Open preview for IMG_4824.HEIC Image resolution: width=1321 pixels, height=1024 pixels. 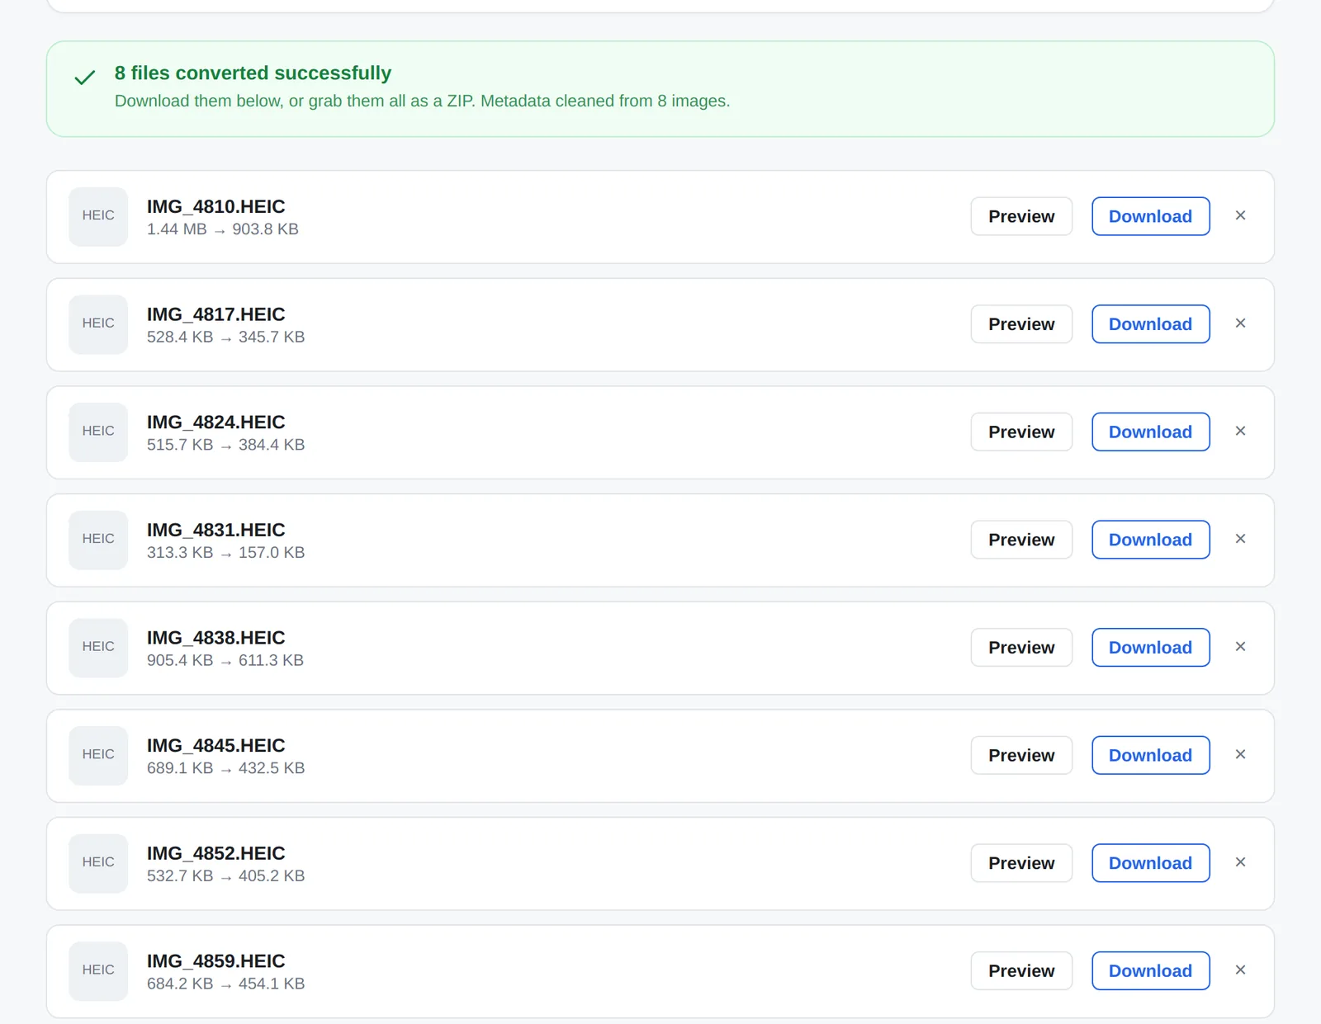(x=1021, y=432)
